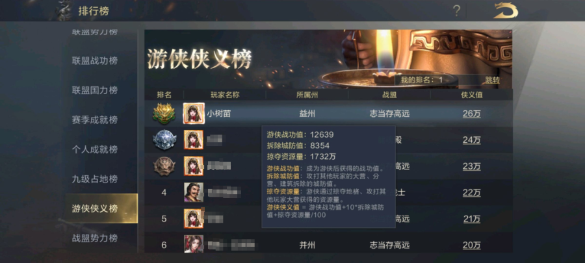This screenshot has width=585, height=263.
Task: Tap the bronze third-place rank badge
Action: pos(164,166)
